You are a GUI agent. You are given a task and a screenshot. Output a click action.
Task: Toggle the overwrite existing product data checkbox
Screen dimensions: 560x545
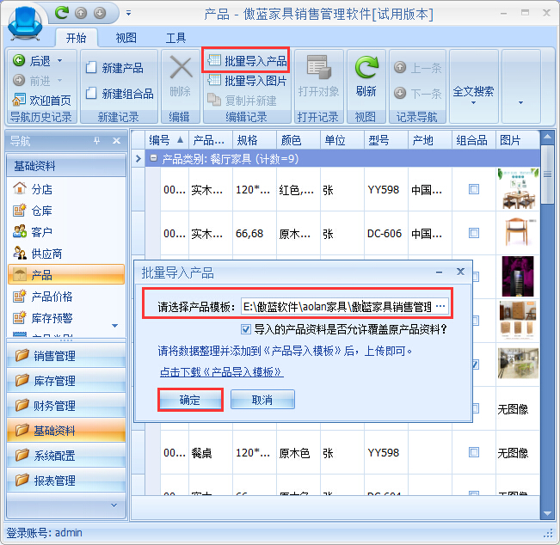247,328
